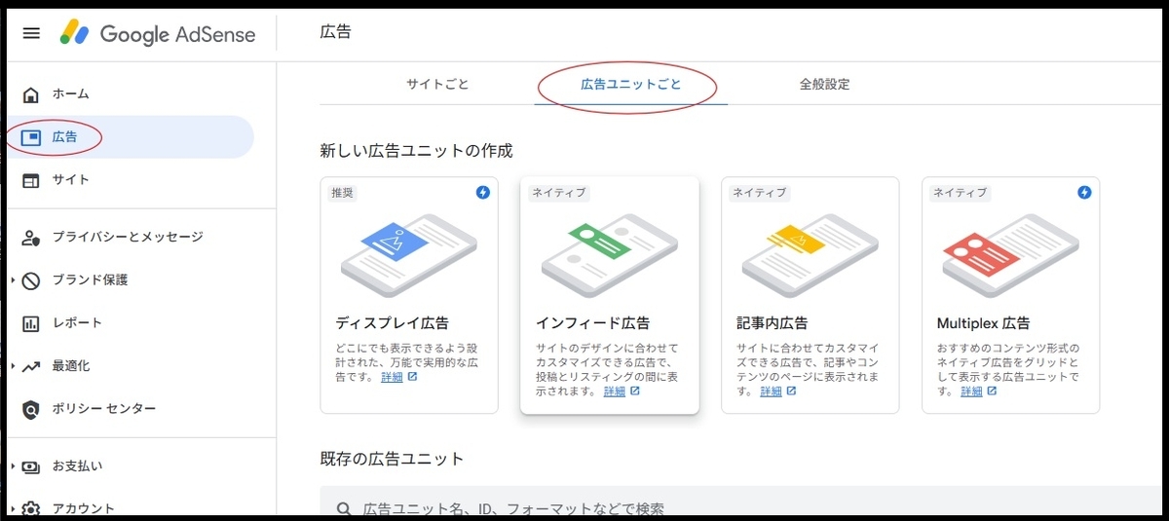This screenshot has height=521, width=1169.
Task: Create a 記事内広告 ad unit
Action: 811,295
